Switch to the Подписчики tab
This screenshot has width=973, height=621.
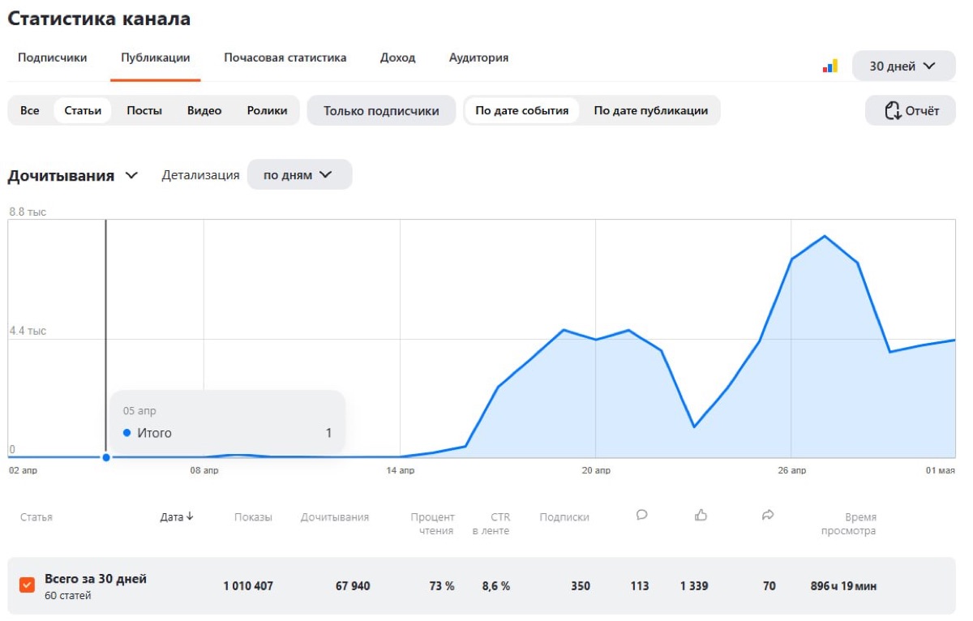coord(53,58)
